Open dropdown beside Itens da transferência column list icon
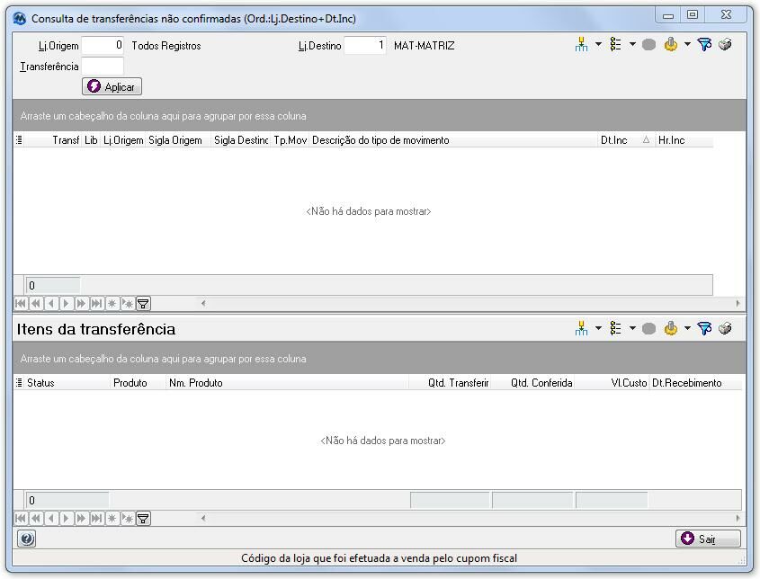 (x=632, y=328)
